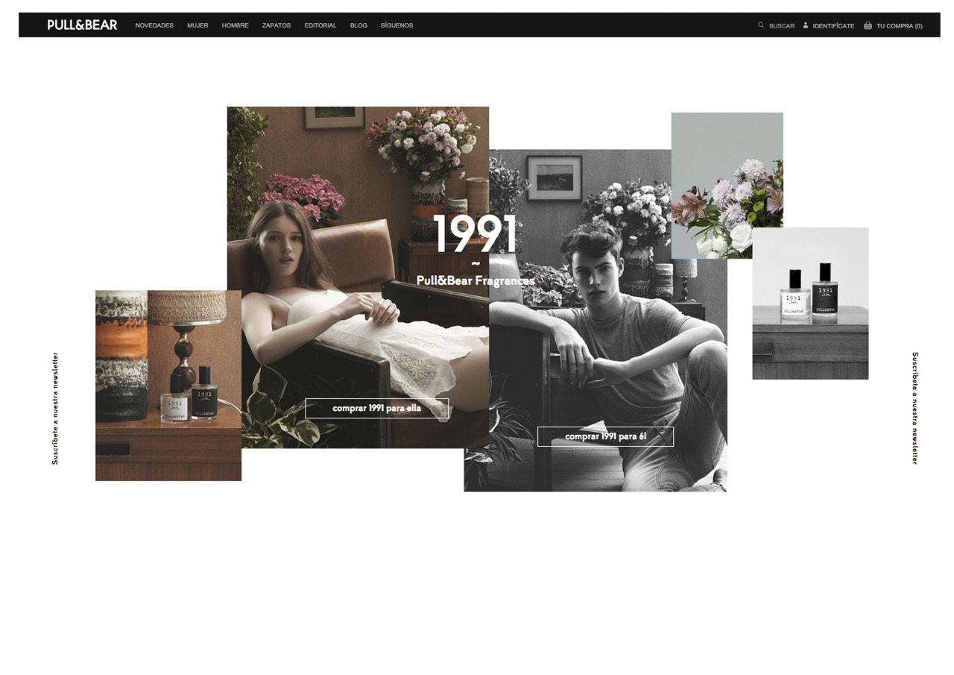Click 'comprar 1991 para él' button
Viewport: 954px width, 675px height.
pyautogui.click(x=605, y=436)
